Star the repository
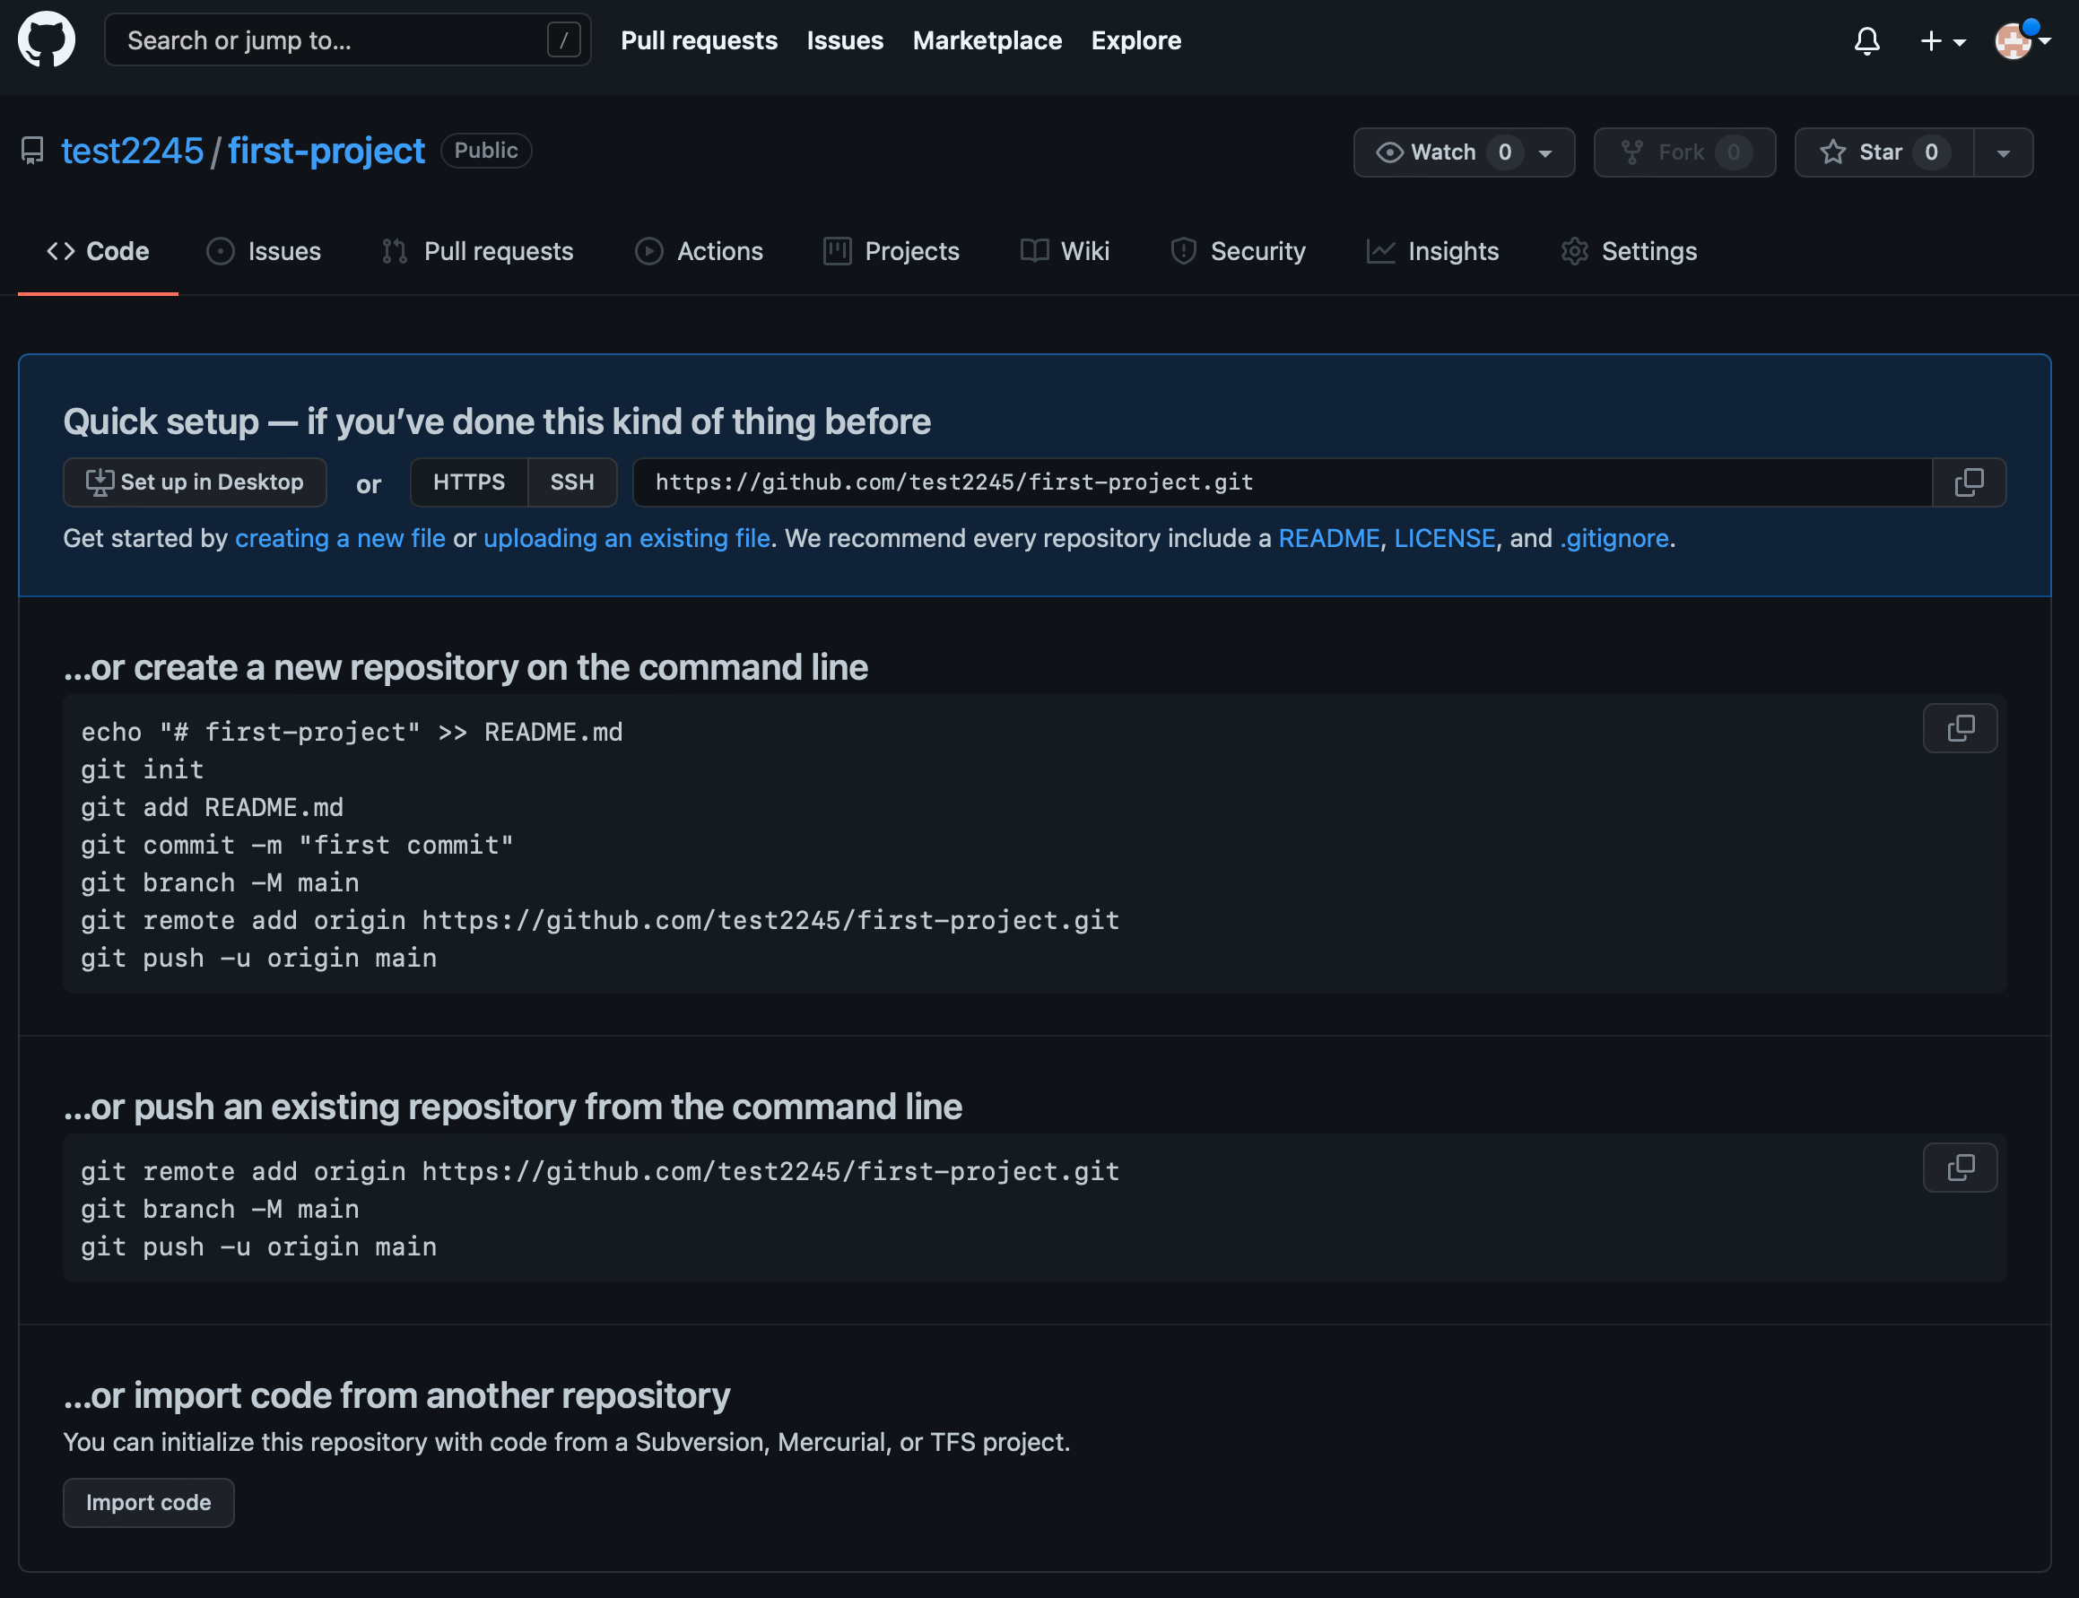2079x1598 pixels. tap(1884, 152)
